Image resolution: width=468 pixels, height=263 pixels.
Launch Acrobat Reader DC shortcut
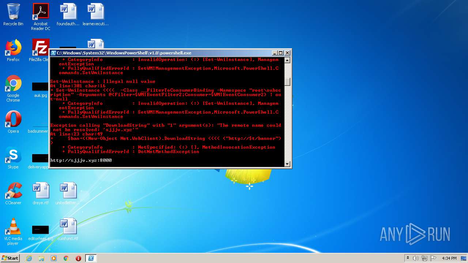41,17
